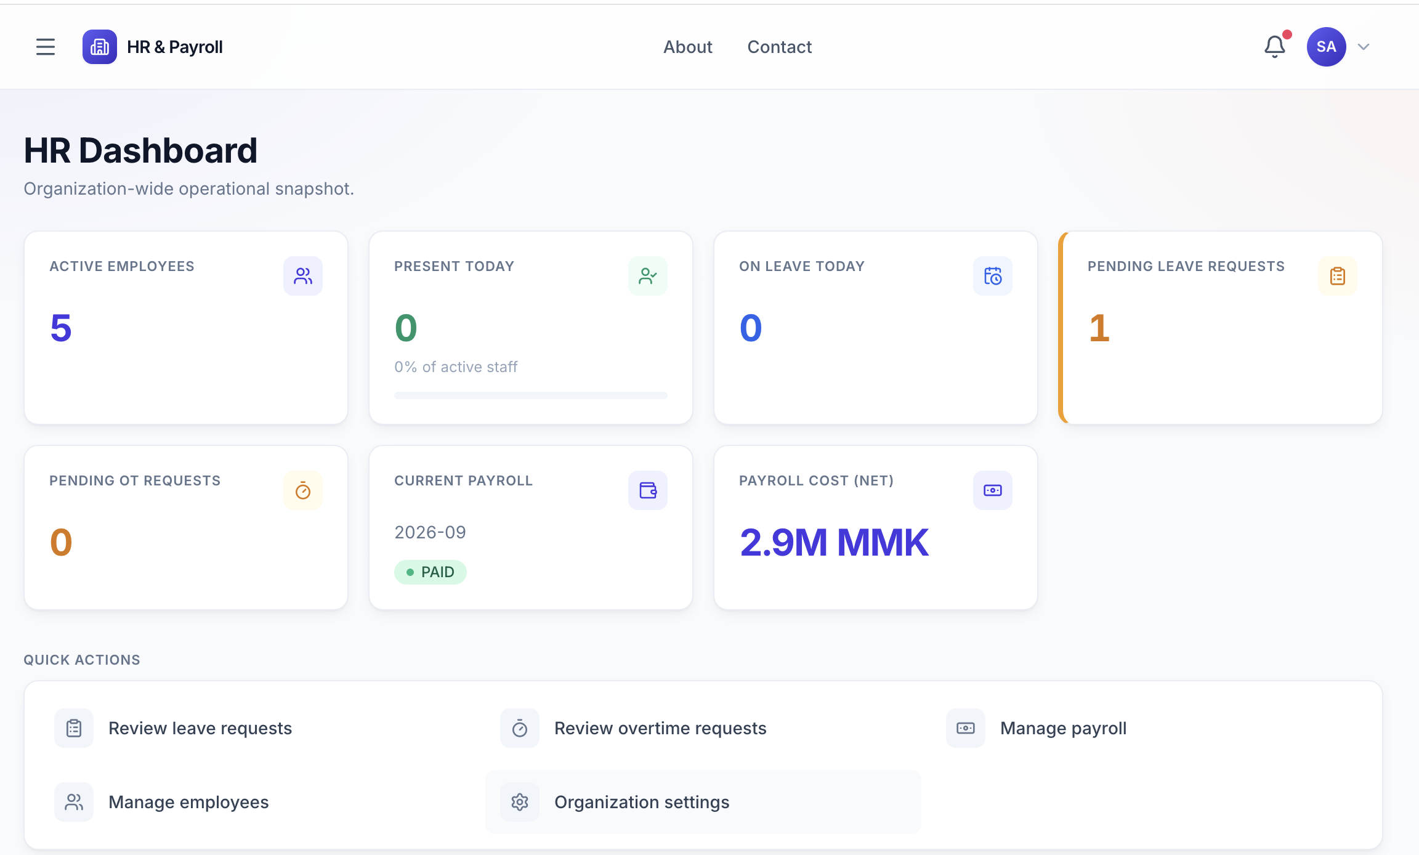Click the payroll period 2026-09
The image size is (1419, 855).
[431, 532]
